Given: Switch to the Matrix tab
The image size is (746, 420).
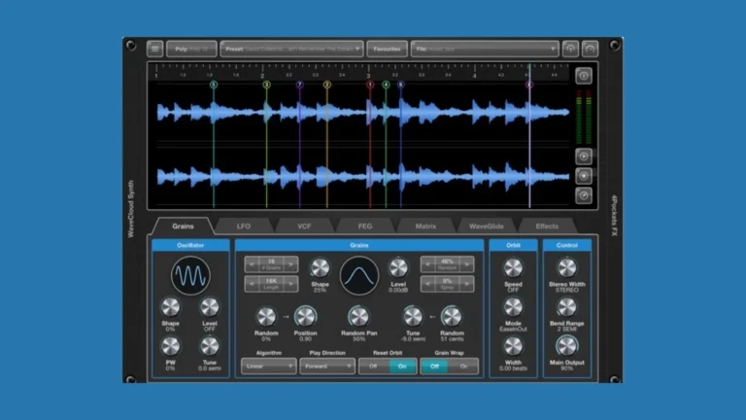Looking at the screenshot, I should click(425, 227).
